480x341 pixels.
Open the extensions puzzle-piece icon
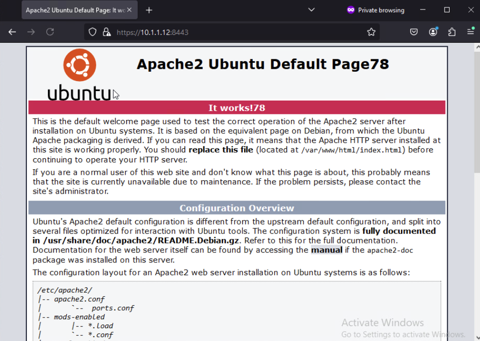pos(452,31)
